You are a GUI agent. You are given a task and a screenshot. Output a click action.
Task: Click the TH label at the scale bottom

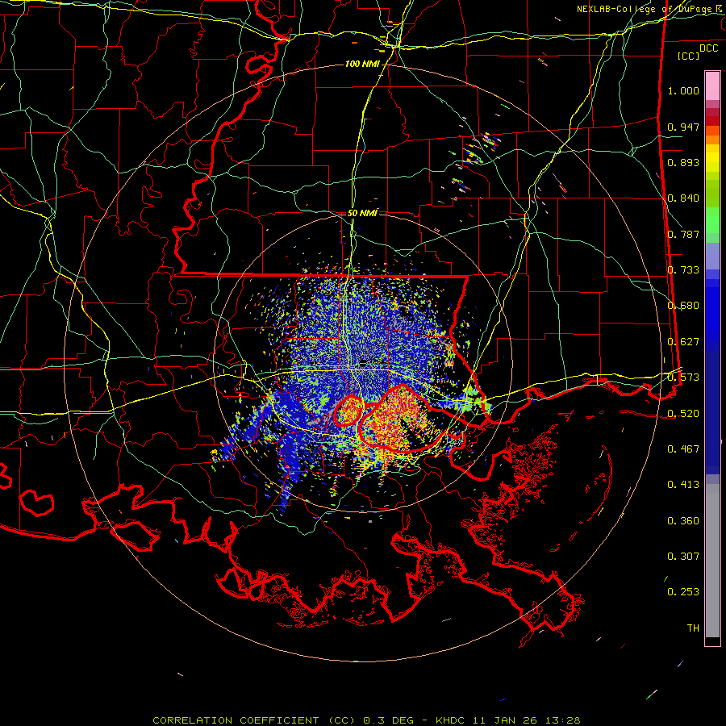(693, 628)
